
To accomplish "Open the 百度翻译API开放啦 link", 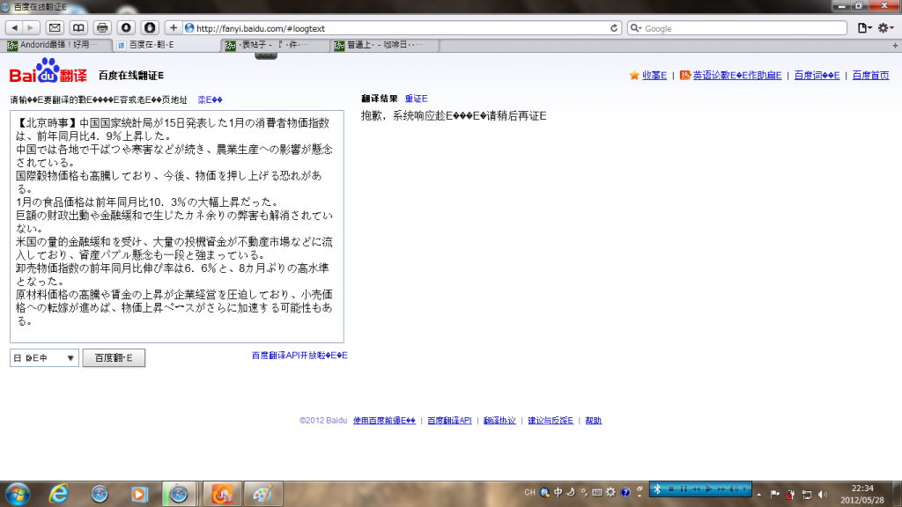I will [x=299, y=356].
